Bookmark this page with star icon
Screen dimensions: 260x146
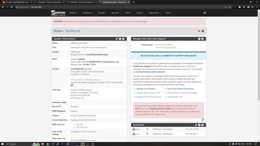click(x=230, y=7)
